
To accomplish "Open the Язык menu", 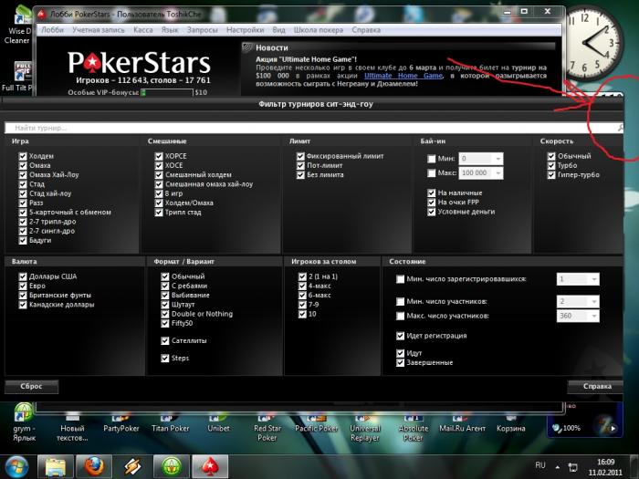I will (x=170, y=30).
